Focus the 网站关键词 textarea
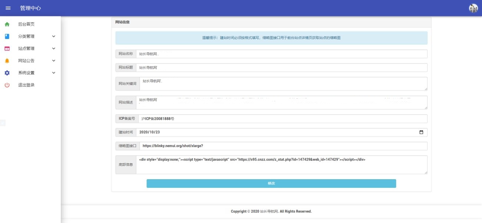The height and width of the screenshot is (223, 482). click(x=283, y=84)
